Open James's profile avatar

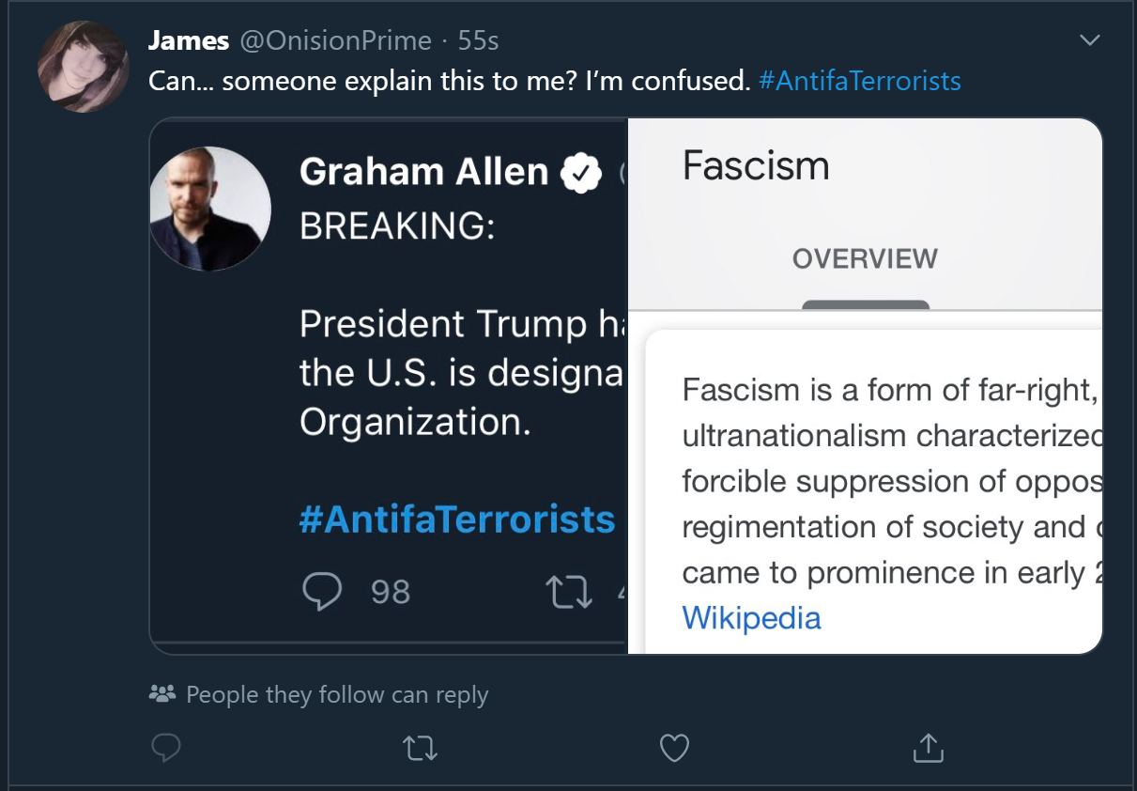(84, 67)
